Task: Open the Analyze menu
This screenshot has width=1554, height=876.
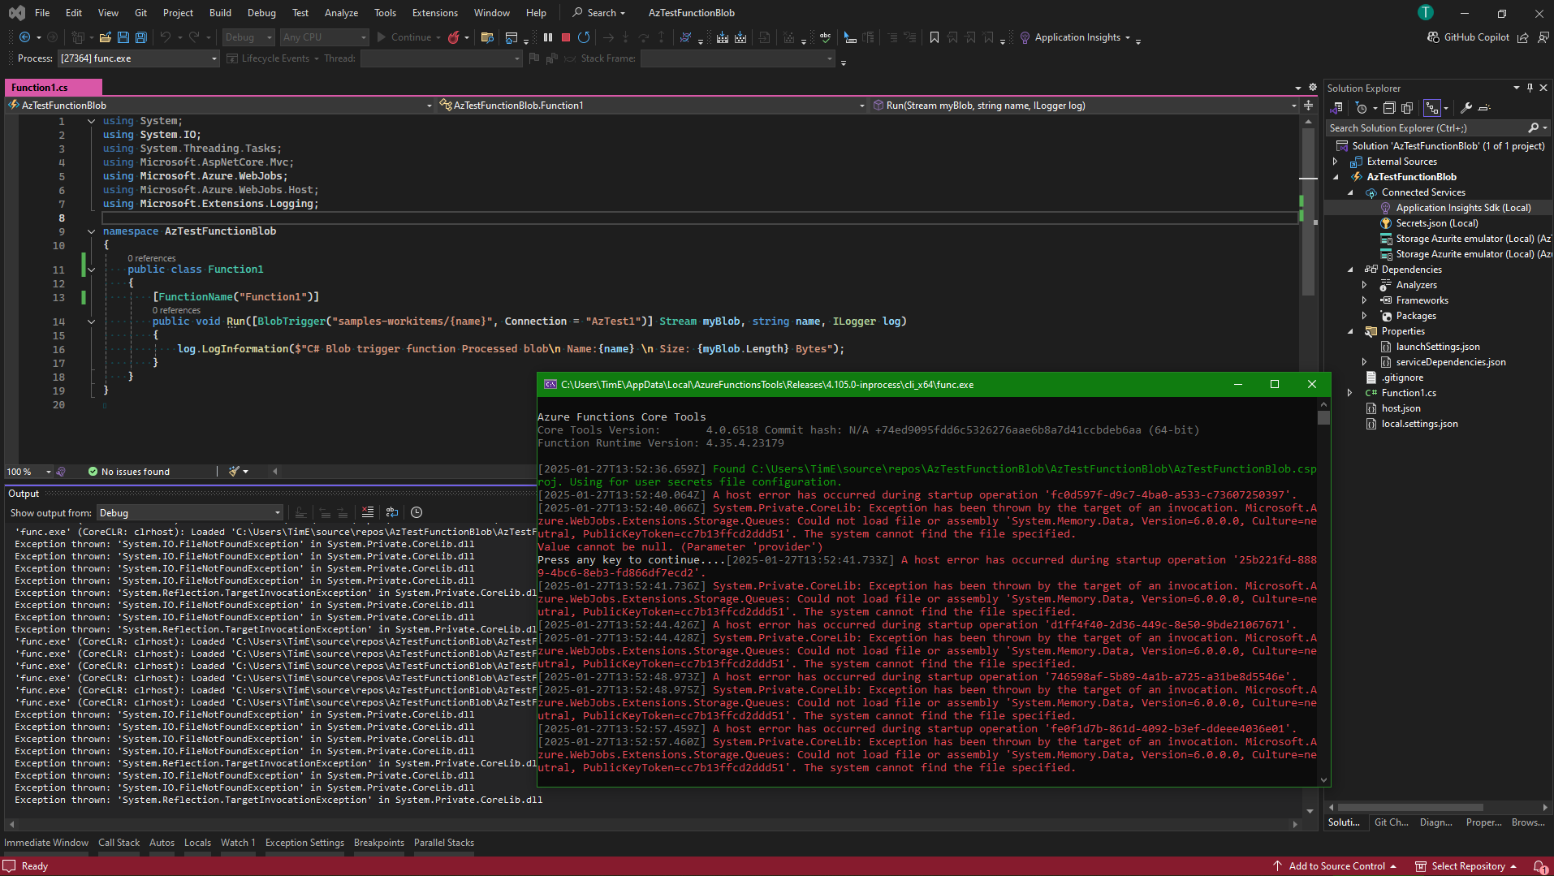Action: [x=341, y=13]
